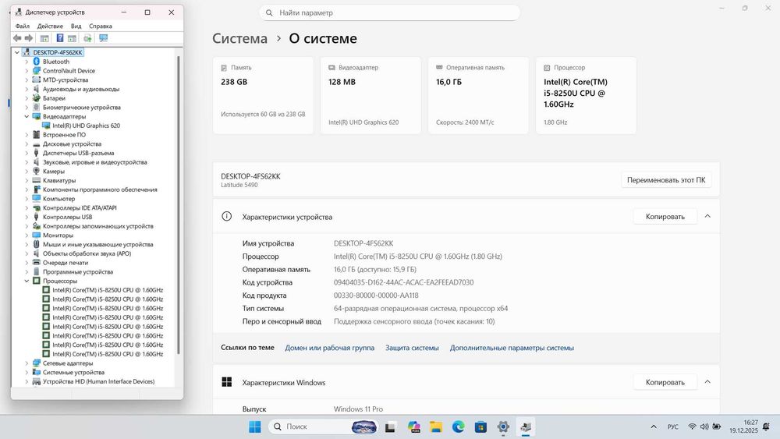This screenshot has width=780, height=439.
Task: Open Защита системы link
Action: pyautogui.click(x=412, y=348)
